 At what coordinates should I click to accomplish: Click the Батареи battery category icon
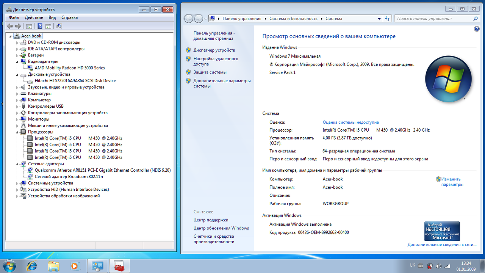[x=23, y=55]
